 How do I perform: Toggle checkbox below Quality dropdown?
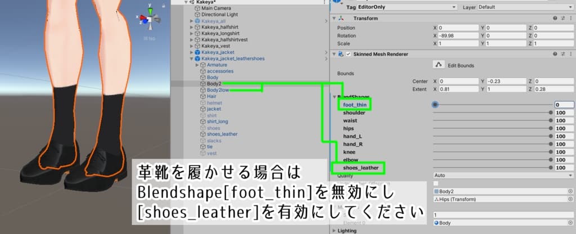[436, 183]
